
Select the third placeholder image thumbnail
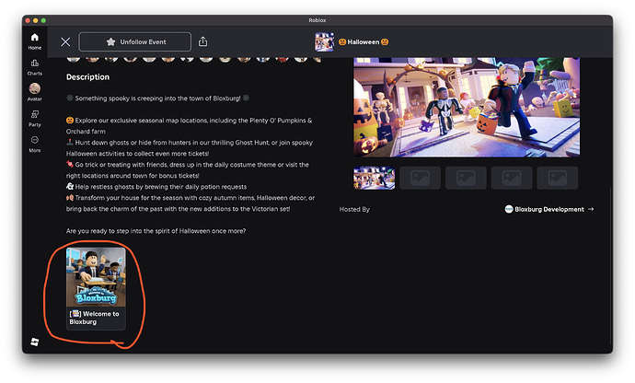(466, 178)
